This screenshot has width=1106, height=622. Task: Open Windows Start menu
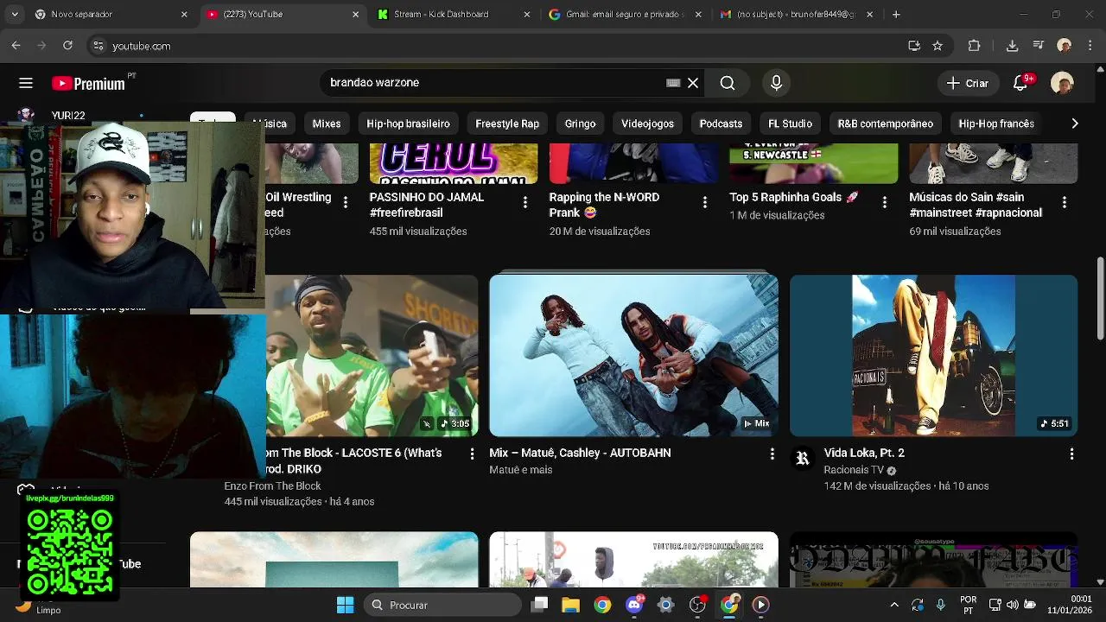tap(345, 605)
